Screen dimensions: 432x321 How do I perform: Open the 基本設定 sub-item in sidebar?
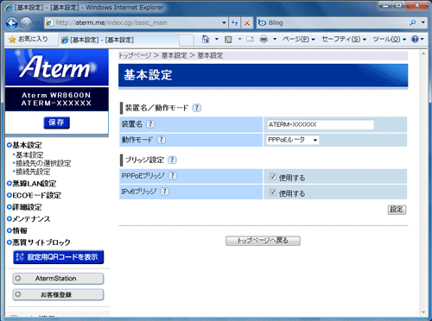(x=29, y=155)
